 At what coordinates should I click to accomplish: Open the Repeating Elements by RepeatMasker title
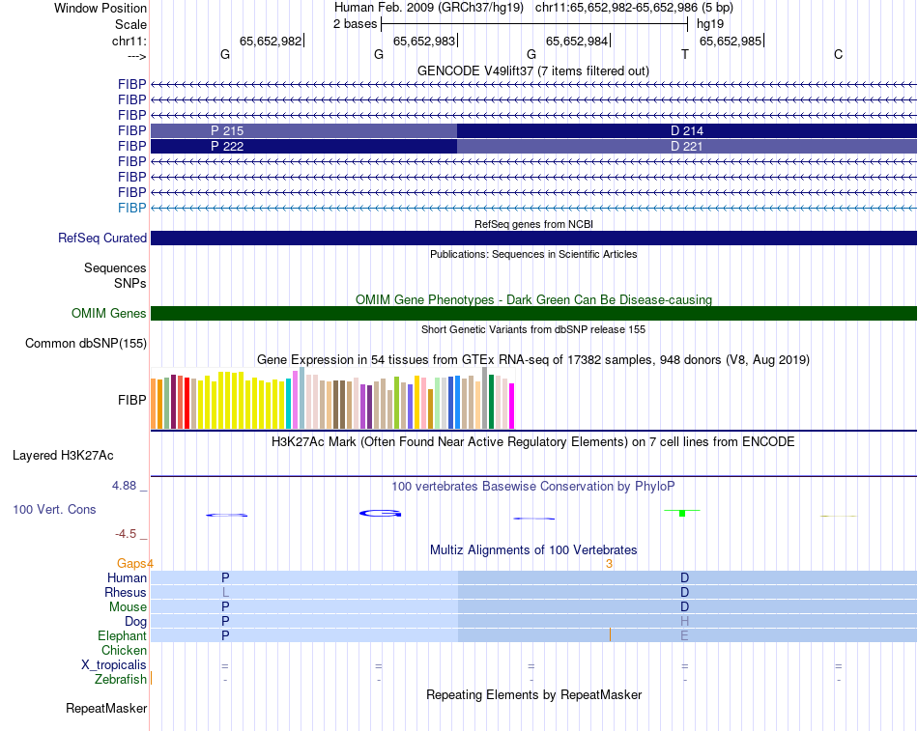click(534, 694)
